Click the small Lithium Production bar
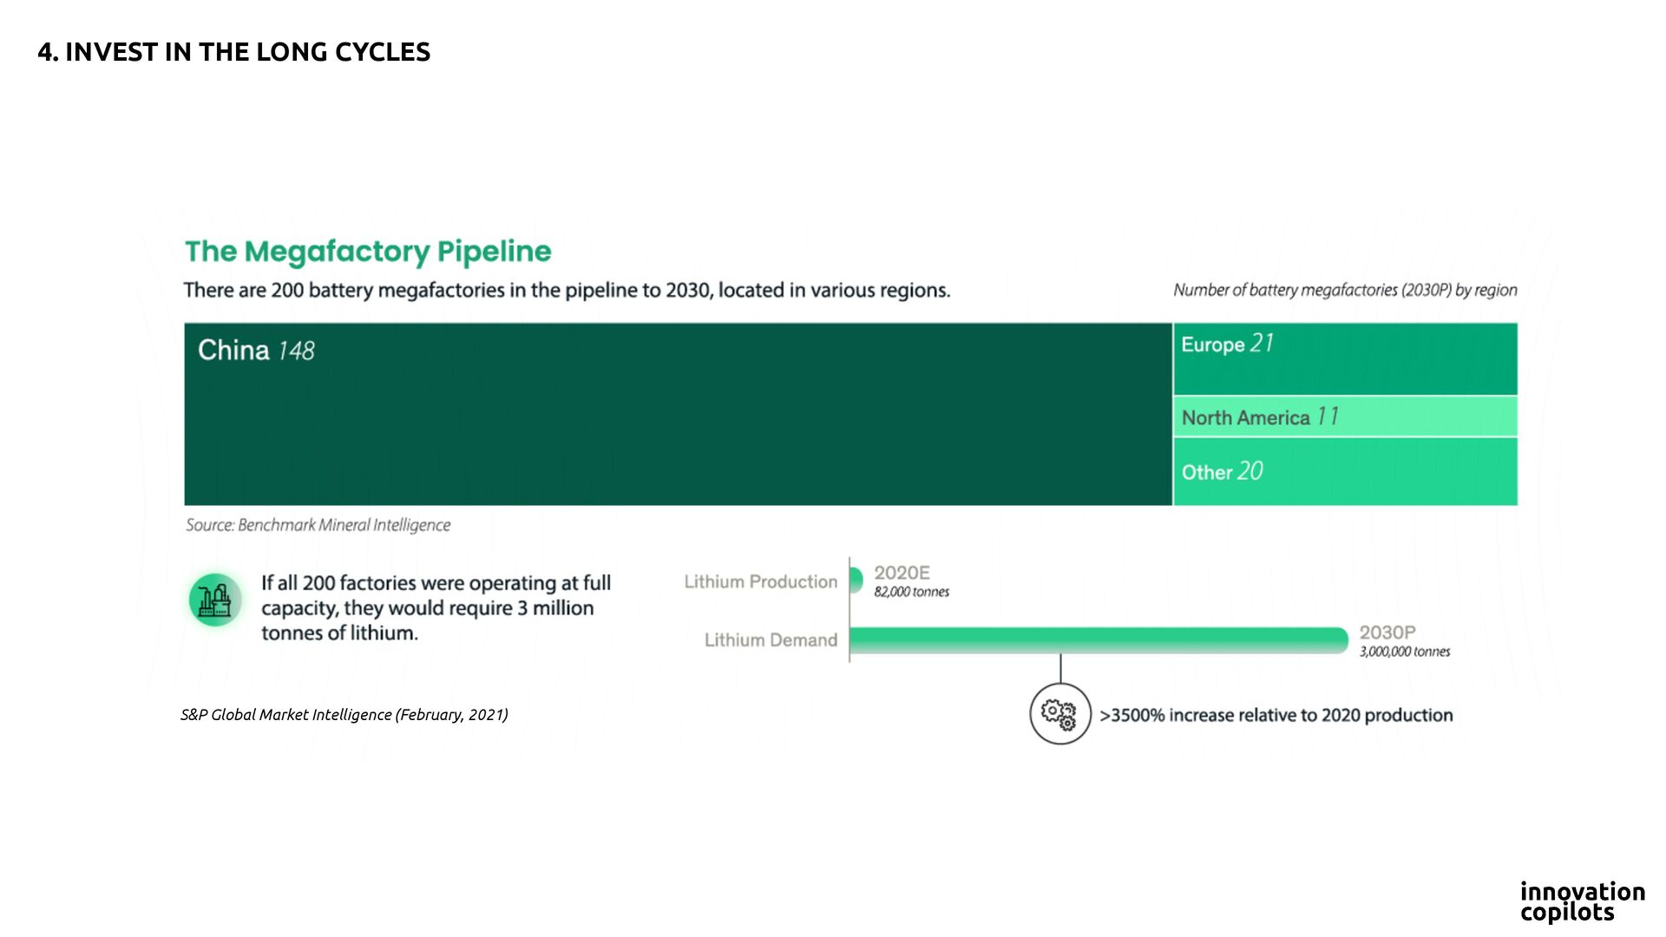This screenshot has height=937, width=1666. click(856, 580)
